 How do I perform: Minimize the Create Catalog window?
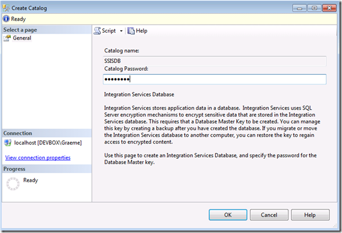tap(300, 8)
